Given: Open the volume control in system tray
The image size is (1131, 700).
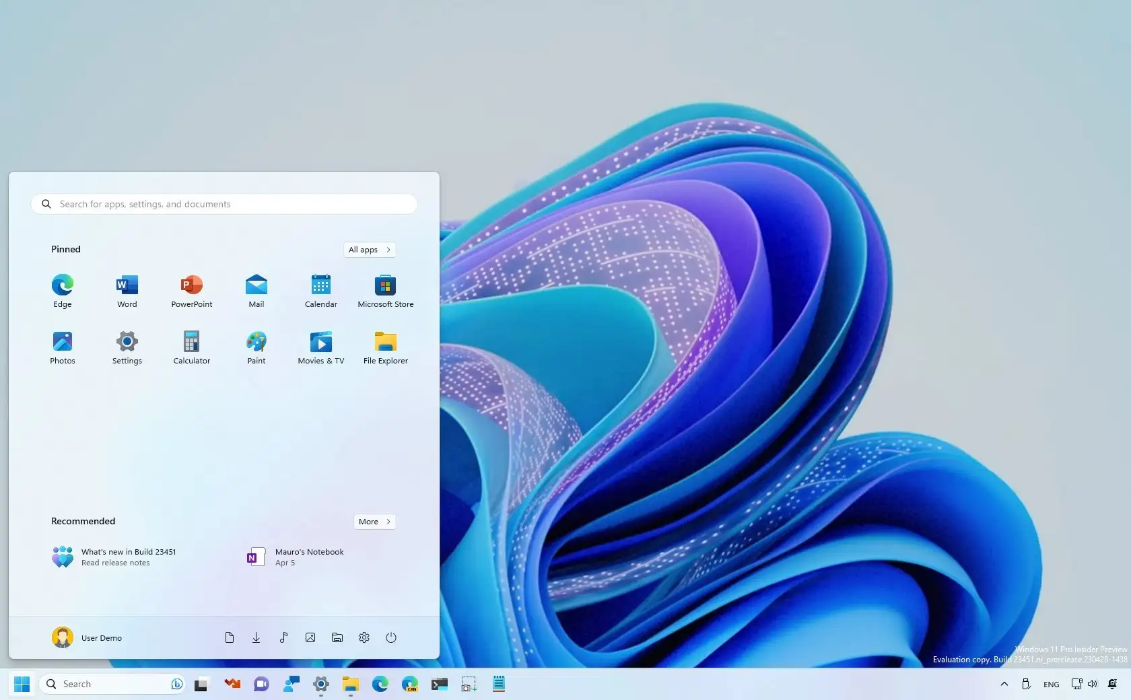Looking at the screenshot, I should coord(1092,684).
